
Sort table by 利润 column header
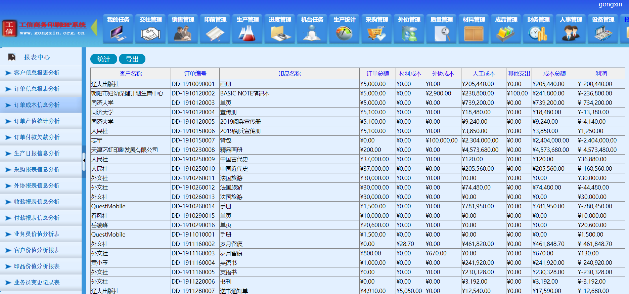[x=601, y=74]
